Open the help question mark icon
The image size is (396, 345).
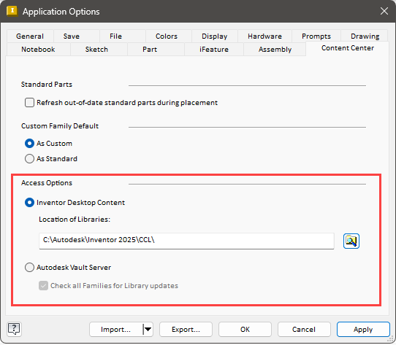click(14, 329)
